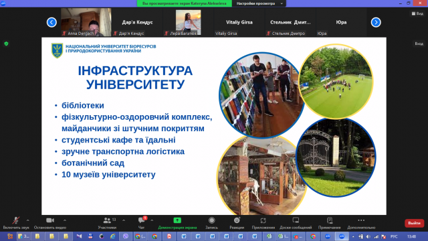This screenshot has width=428, height=241.
Task: Open the Реакции emoji menu
Action: pos(237,223)
